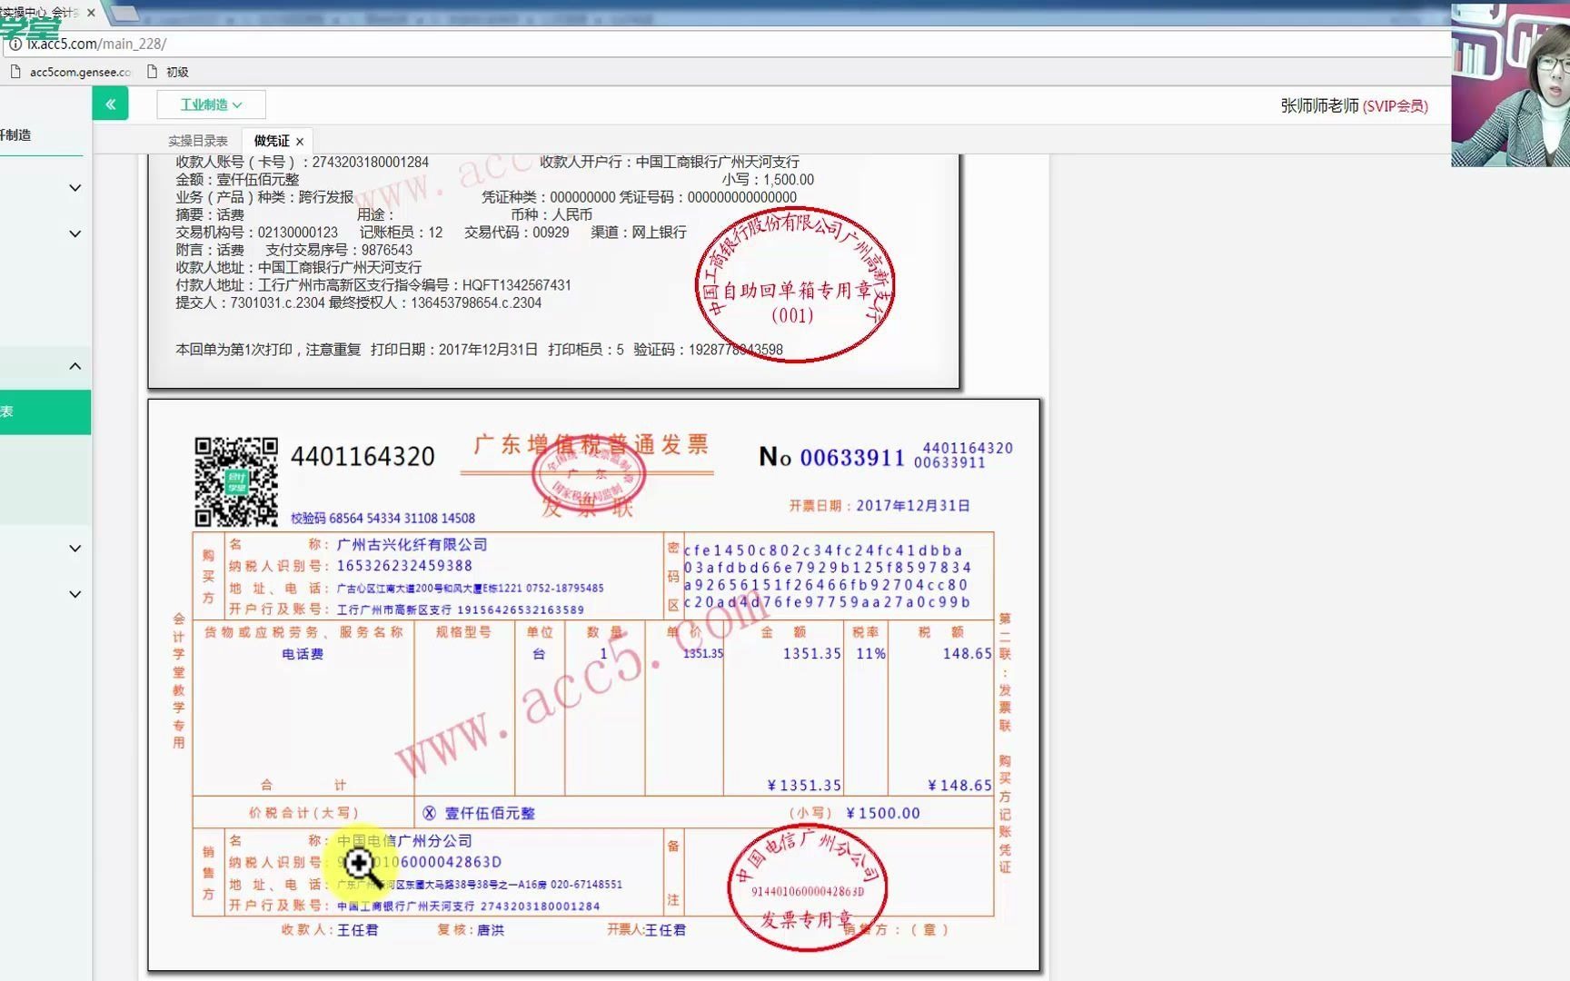Click 收款人开户行 中国工商银行广州天河支行

[x=670, y=162]
